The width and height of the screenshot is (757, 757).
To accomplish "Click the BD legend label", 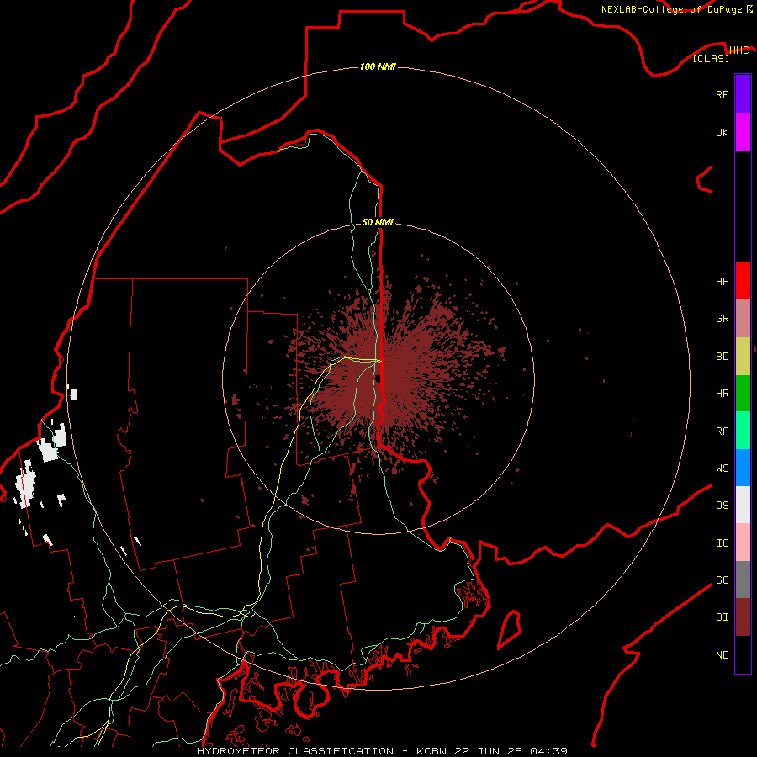I will (722, 357).
